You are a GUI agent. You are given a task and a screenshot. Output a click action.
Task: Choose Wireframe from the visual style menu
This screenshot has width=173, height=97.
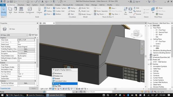(x=65, y=73)
